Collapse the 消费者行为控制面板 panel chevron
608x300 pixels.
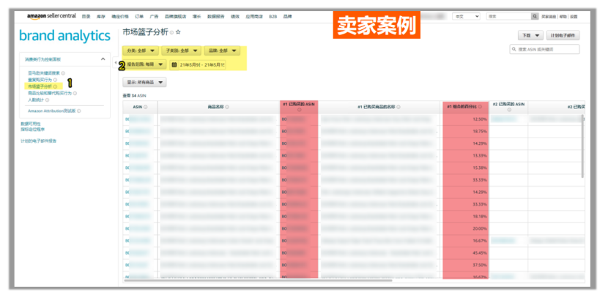(x=103, y=59)
